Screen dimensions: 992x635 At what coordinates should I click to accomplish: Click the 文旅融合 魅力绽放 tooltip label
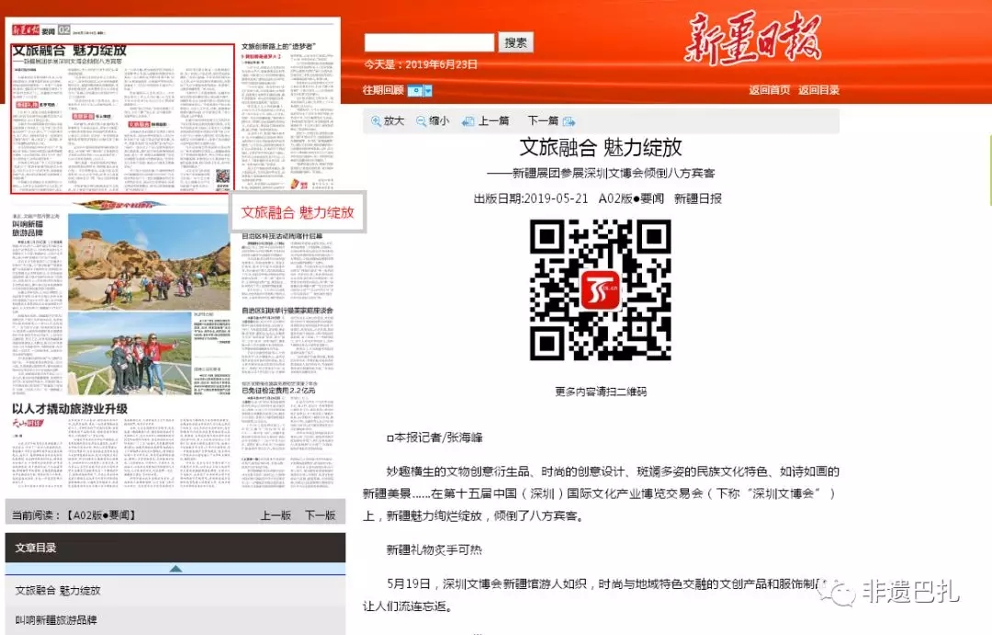pos(298,212)
